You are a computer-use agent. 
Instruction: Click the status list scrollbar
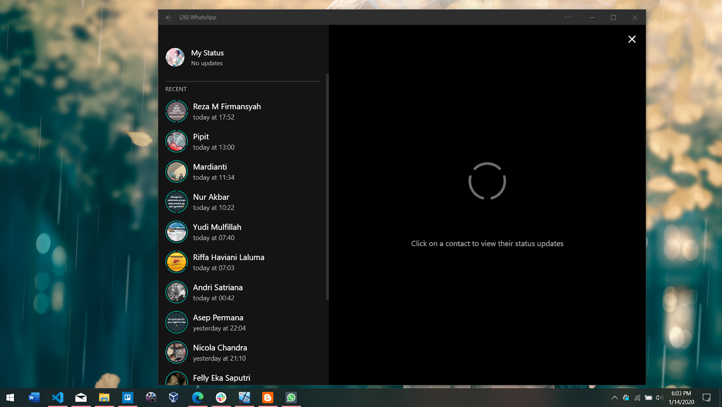[x=327, y=187]
